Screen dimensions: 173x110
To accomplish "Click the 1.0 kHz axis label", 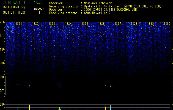I will pyautogui.click(x=2, y=50).
